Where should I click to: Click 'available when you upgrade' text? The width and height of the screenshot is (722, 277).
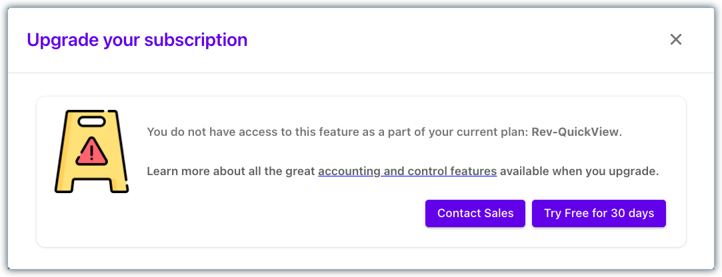[579, 172]
